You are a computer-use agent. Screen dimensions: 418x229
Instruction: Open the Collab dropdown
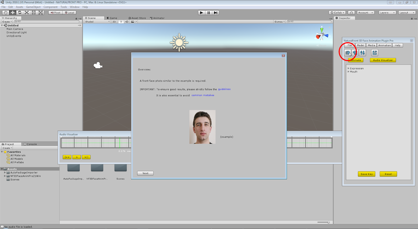(337, 13)
